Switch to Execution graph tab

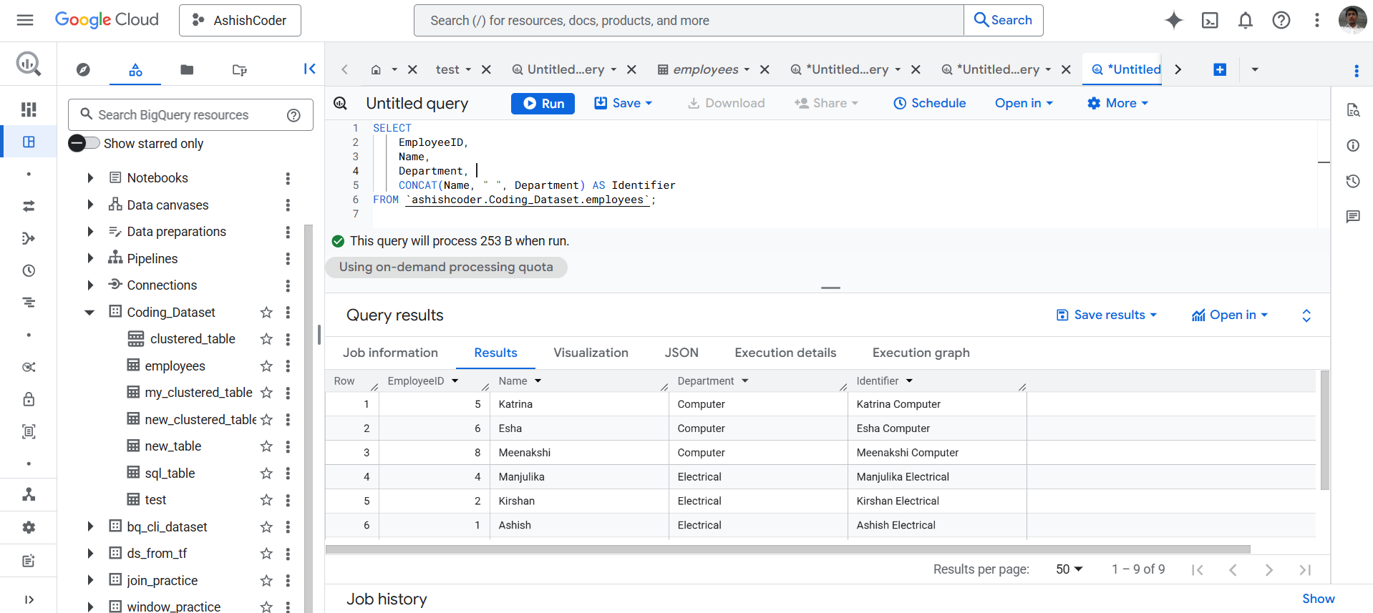(x=921, y=353)
